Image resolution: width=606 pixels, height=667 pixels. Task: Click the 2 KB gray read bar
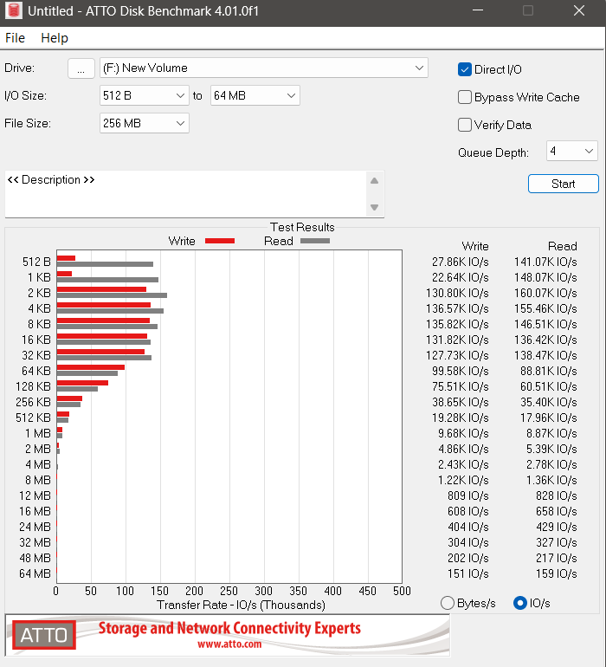[112, 295]
